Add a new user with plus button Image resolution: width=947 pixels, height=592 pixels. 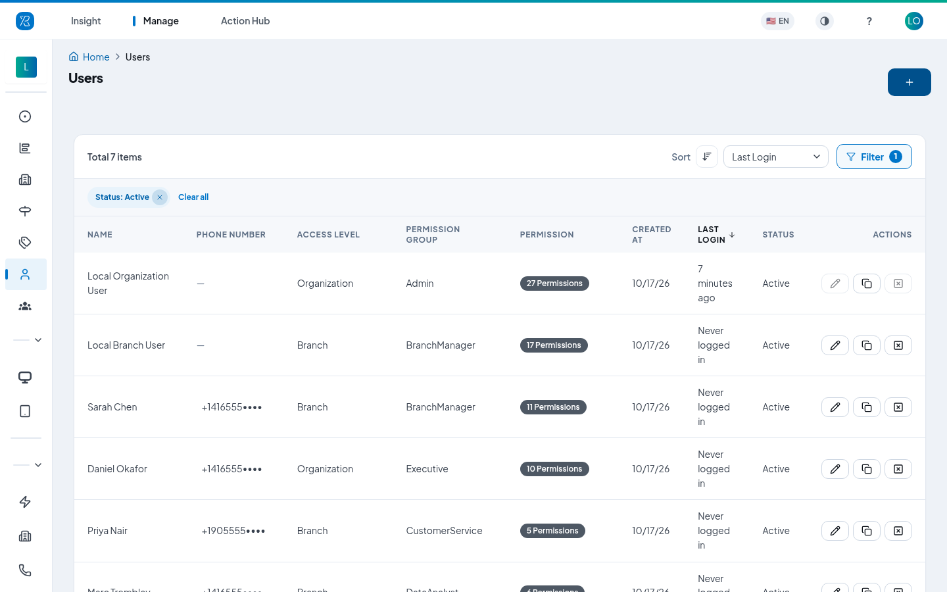[910, 82]
